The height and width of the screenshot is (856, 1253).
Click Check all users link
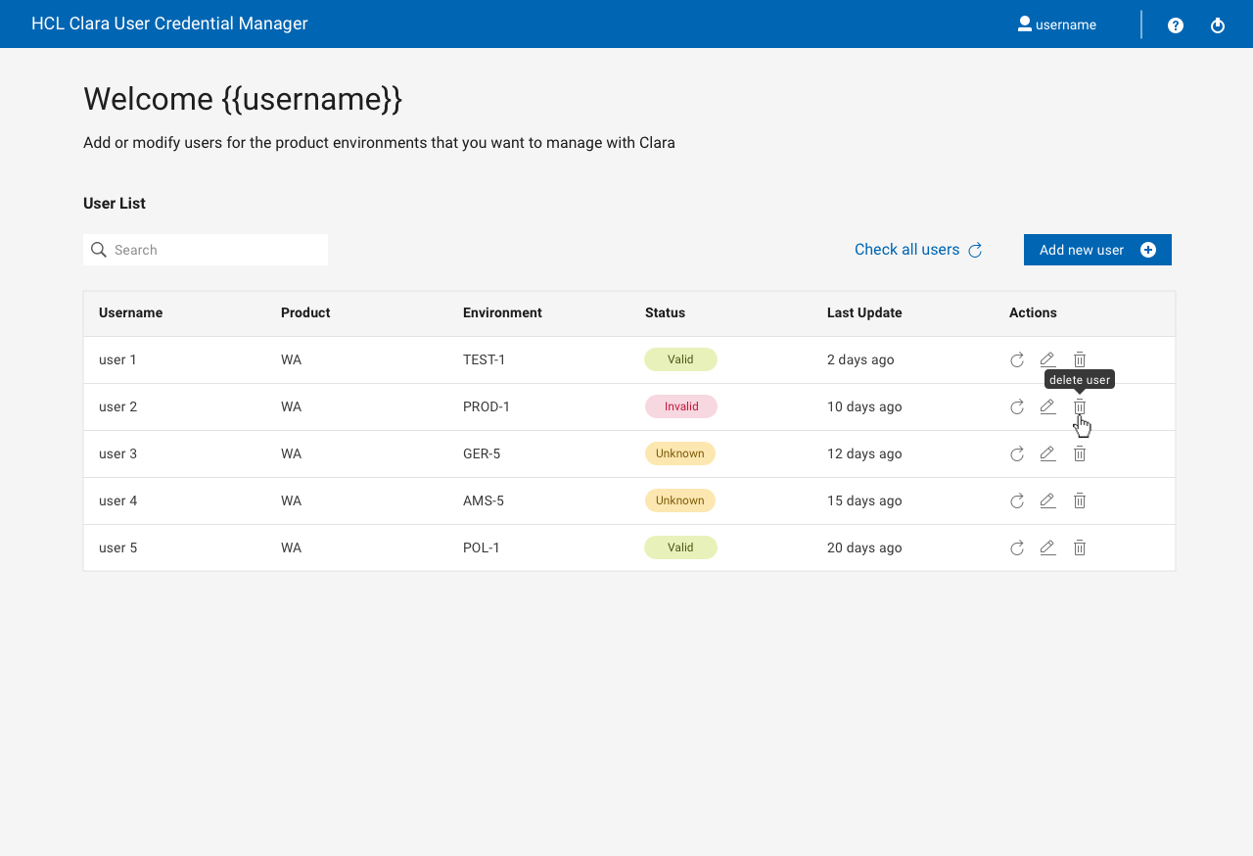click(x=917, y=250)
